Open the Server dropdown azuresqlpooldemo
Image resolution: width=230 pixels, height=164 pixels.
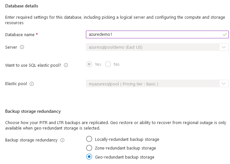(157, 47)
